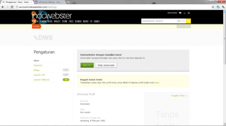226x126 pixels.
Task: Click the Skype extension icon
Action: point(218,7)
